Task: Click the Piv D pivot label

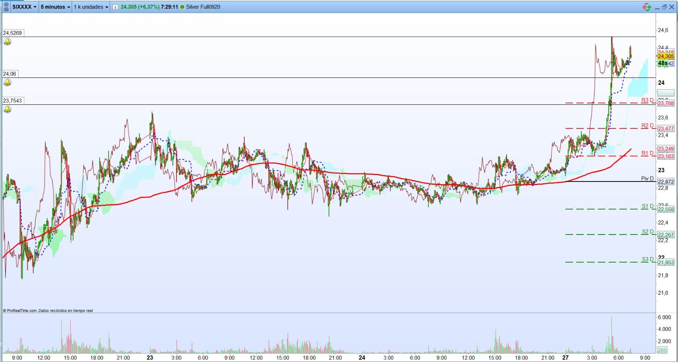Action: 647,178
